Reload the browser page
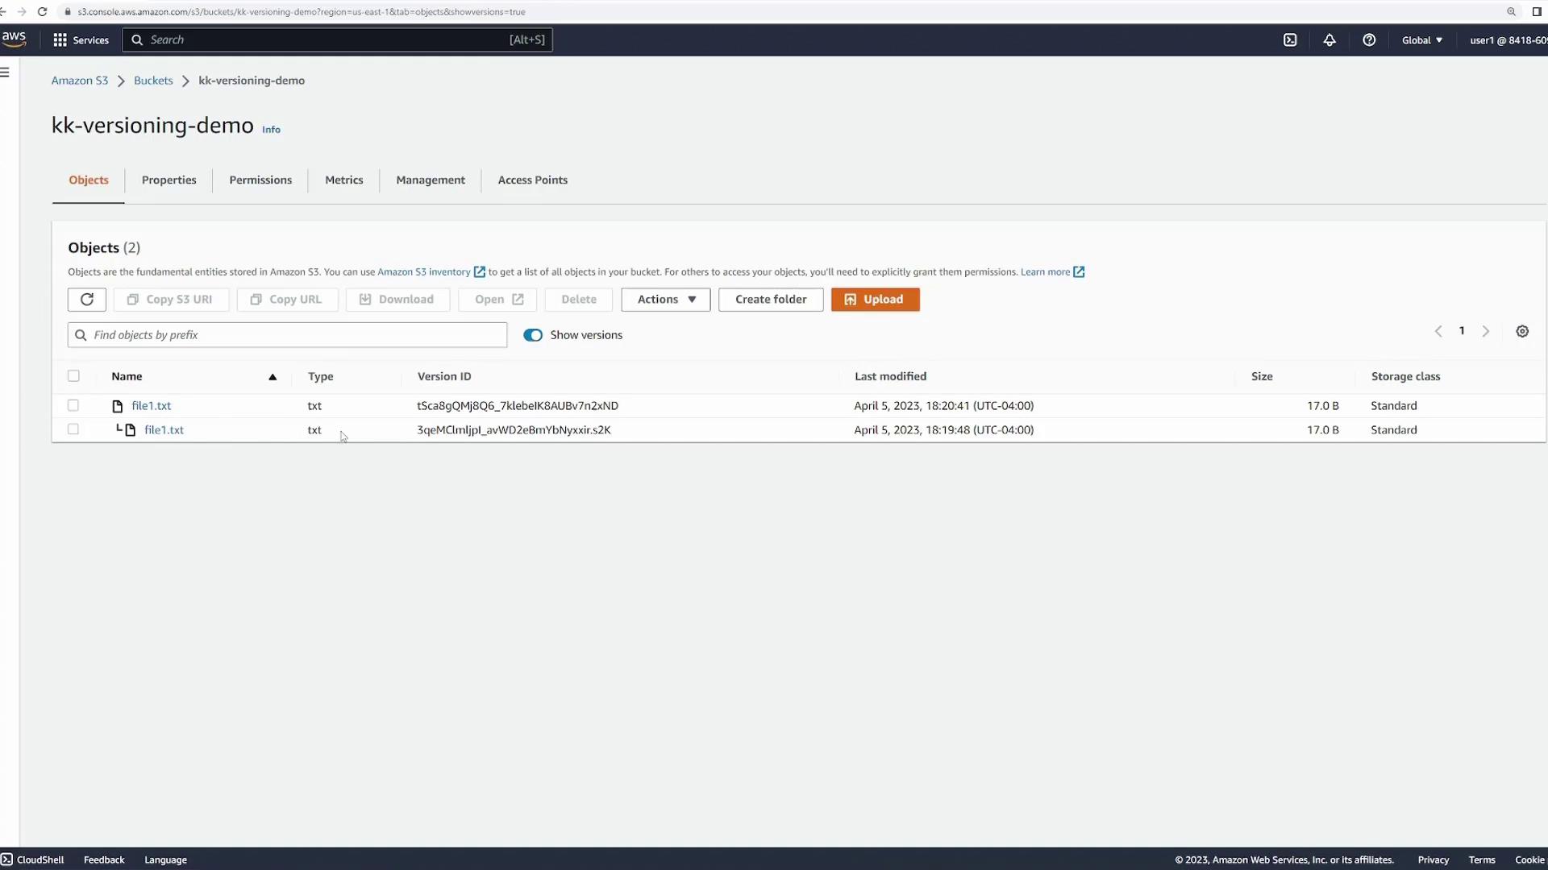The image size is (1548, 870). click(x=43, y=12)
